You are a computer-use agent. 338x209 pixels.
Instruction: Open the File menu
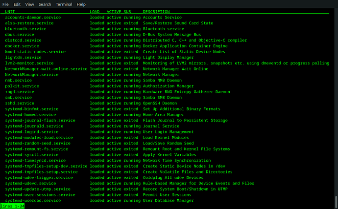(x=5, y=4)
